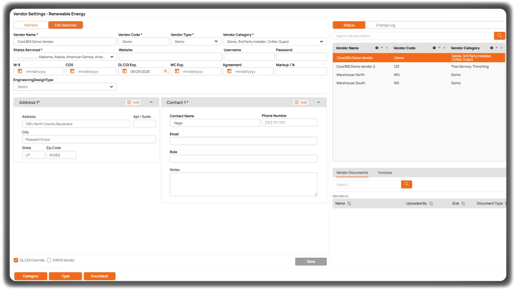Clear the GL COI Exp. date value

pos(165,71)
